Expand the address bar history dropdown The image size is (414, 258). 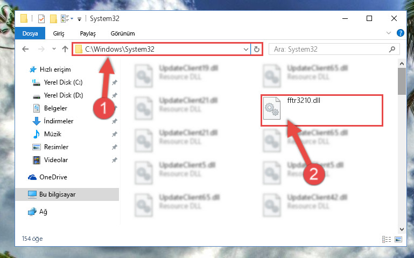click(x=246, y=50)
